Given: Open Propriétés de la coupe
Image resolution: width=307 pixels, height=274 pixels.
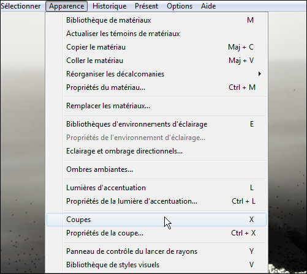Looking at the screenshot, I should click(x=156, y=233).
